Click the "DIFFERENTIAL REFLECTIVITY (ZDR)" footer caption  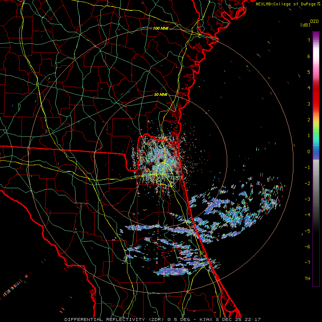click(x=114, y=319)
